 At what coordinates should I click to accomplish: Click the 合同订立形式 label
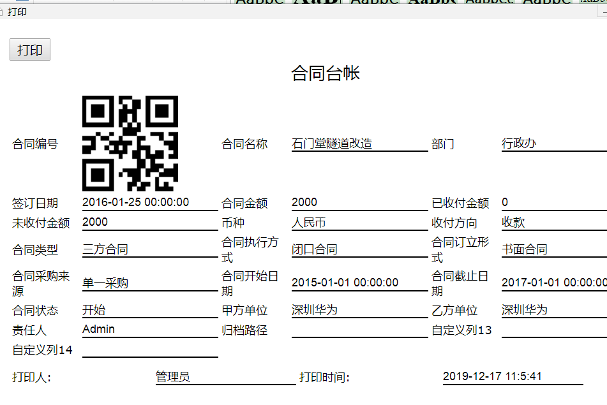460,249
